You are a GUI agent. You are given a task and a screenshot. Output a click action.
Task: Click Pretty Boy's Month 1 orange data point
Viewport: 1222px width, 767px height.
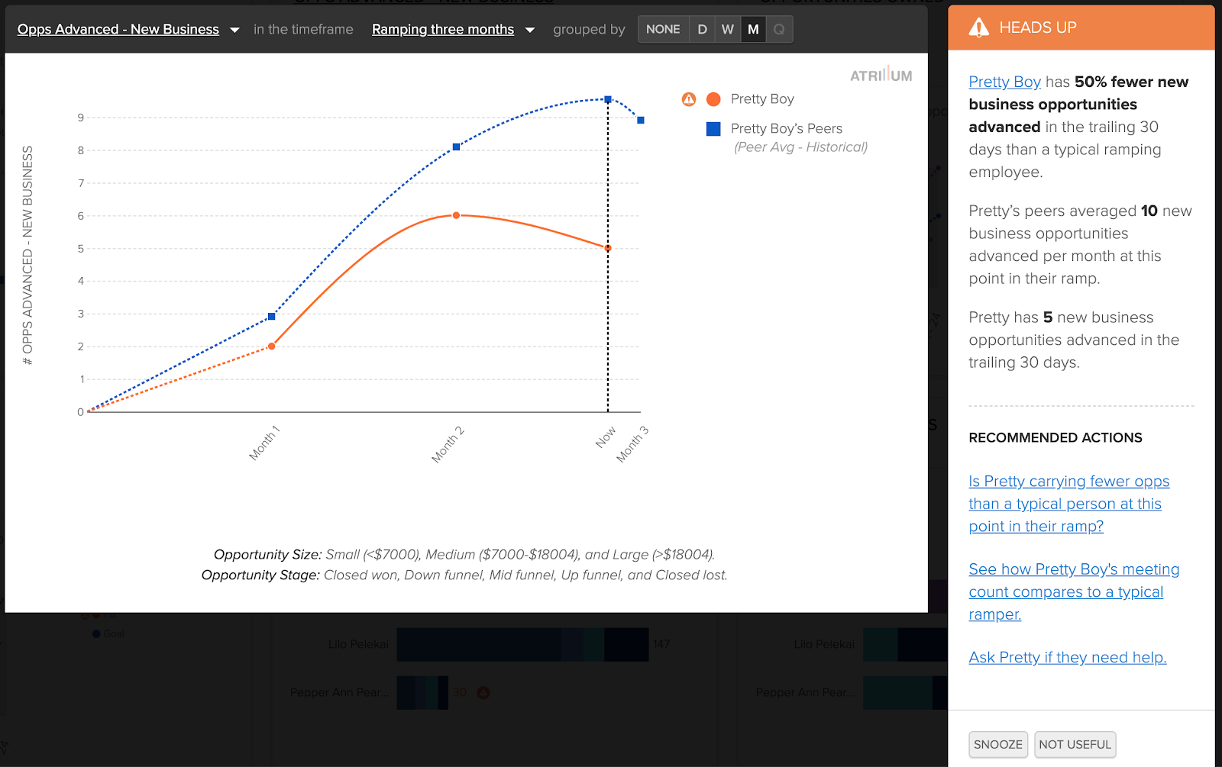272,346
